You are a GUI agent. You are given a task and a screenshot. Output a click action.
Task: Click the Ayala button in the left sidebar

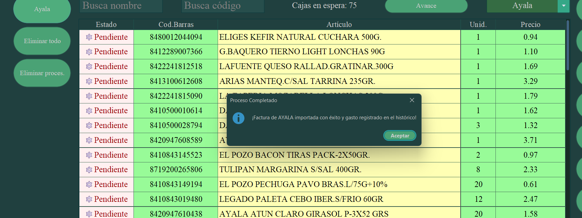pos(42,9)
